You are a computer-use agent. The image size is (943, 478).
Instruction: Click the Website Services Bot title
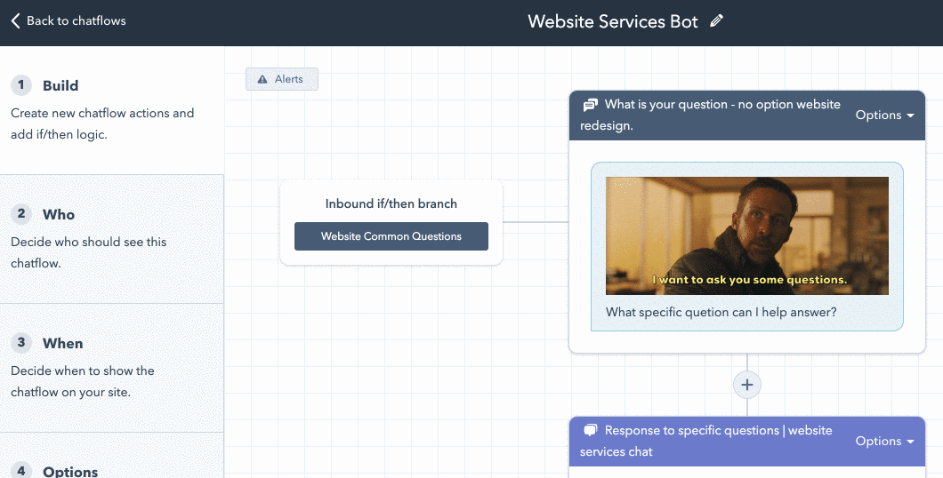coord(613,21)
